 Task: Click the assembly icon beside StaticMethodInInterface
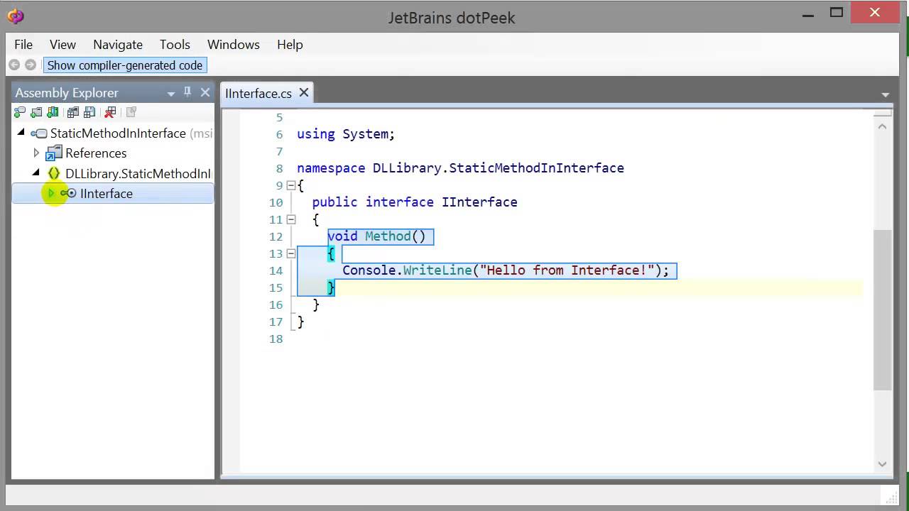pos(38,133)
